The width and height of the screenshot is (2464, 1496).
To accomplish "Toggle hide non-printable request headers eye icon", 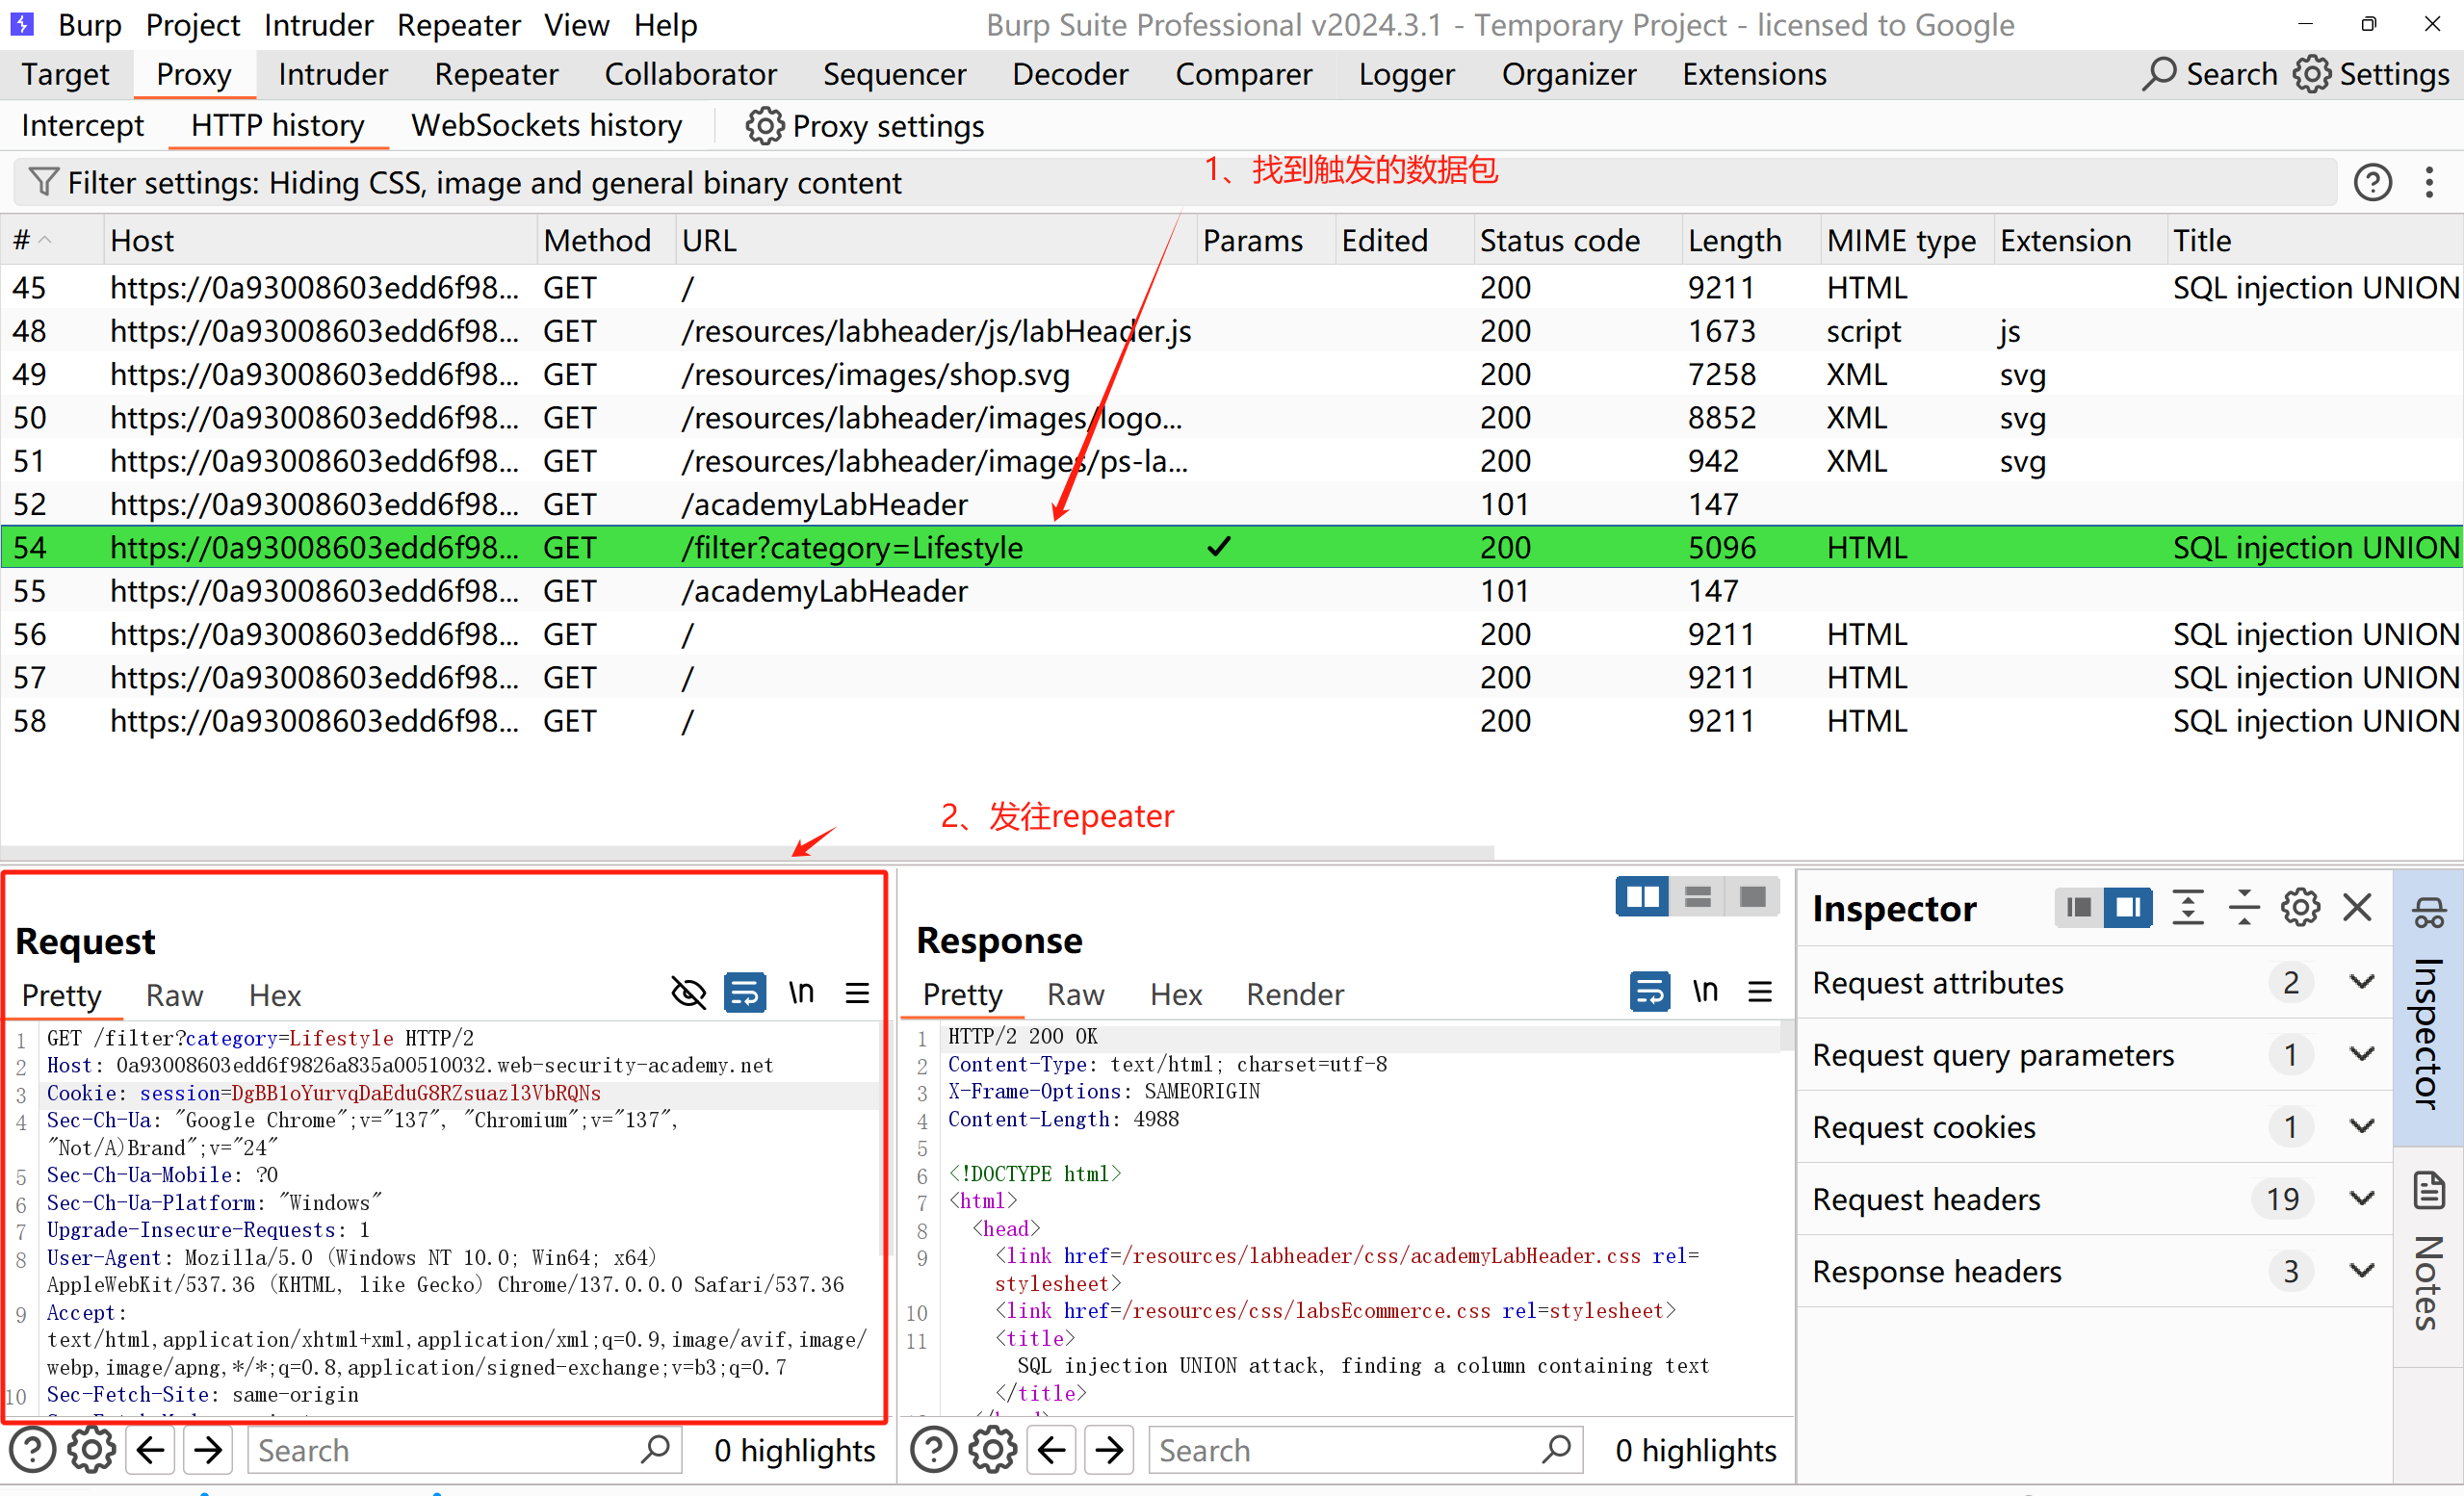I will click(x=688, y=993).
